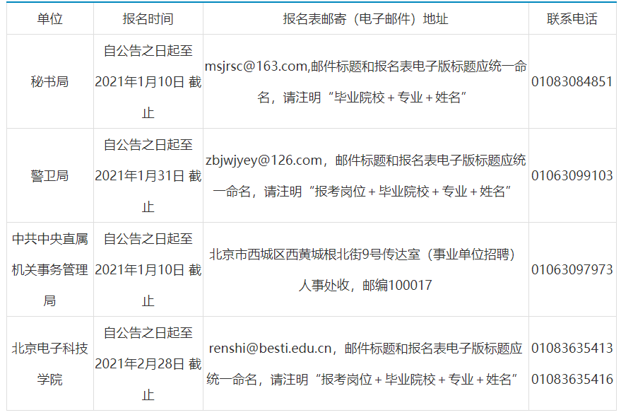Screen dimensions: 621x415
Task: Click the 警卫局 deadline 2021年1月31日 cell
Action: pyautogui.click(x=148, y=175)
